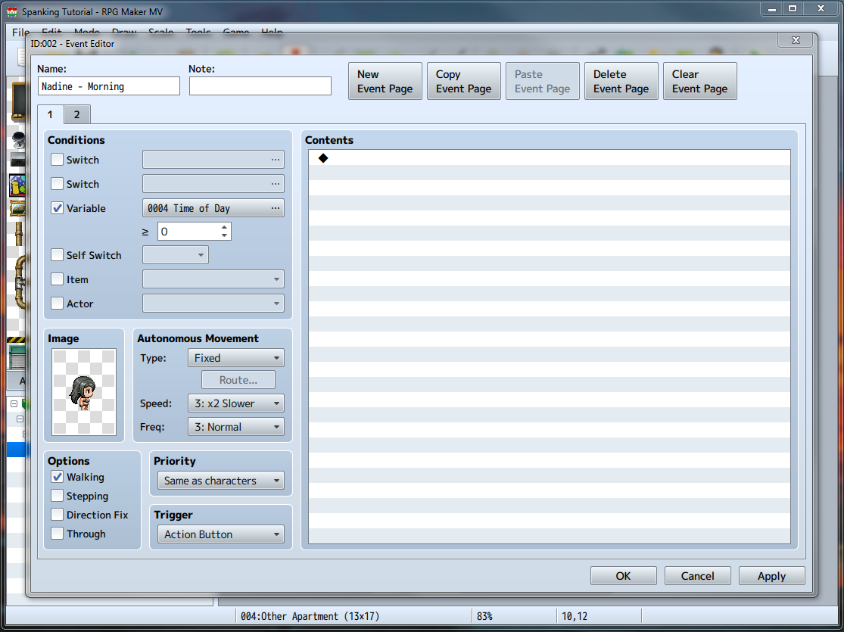844x632 pixels.
Task: Click New Event Page button
Action: pyautogui.click(x=385, y=81)
